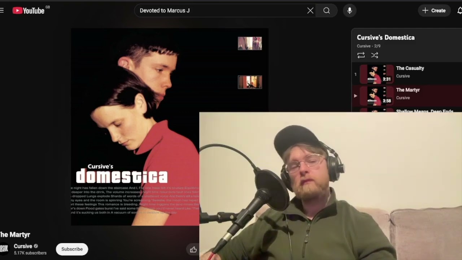Click The Casualty thumbnail
The height and width of the screenshot is (260, 462).
pyautogui.click(x=376, y=74)
